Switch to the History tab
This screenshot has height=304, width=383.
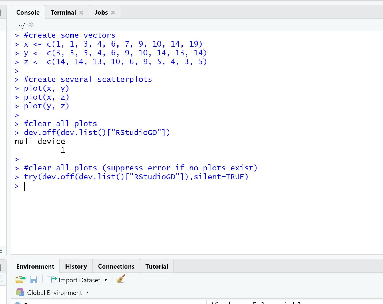pos(76,266)
